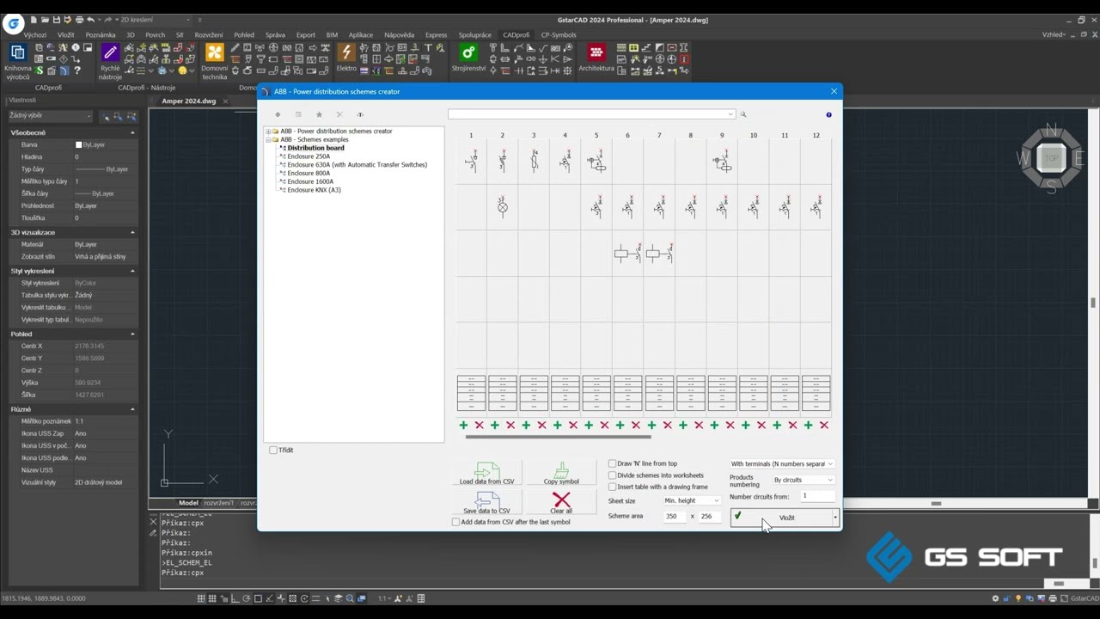Image resolution: width=1100 pixels, height=619 pixels.
Task: Collapse the Pohled properties section
Action: [x=132, y=334]
